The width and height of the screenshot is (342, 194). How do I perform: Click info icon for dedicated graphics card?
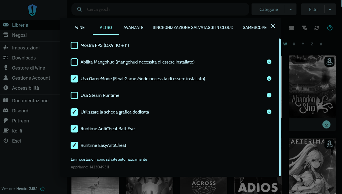pyautogui.click(x=269, y=112)
